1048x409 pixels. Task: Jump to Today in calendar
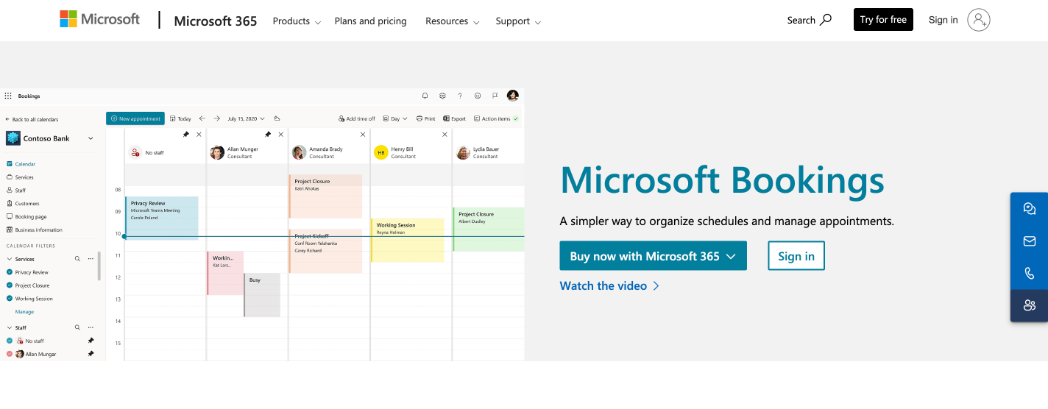click(180, 118)
